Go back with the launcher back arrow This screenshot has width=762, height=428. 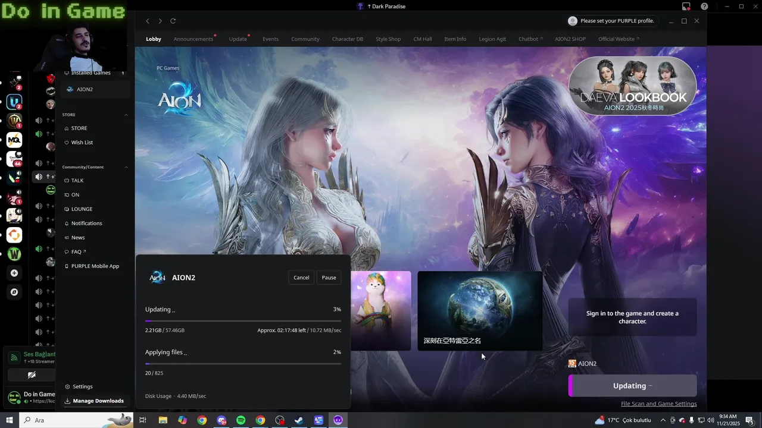148,21
